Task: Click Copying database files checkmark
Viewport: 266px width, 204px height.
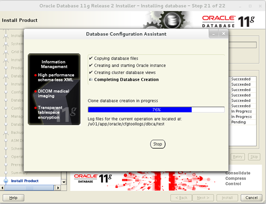Action: [91, 58]
